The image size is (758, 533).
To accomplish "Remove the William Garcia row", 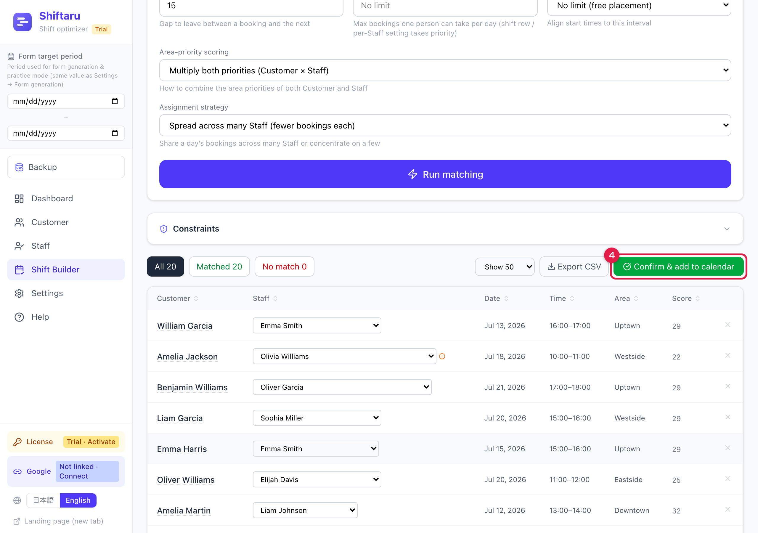I will [x=728, y=325].
